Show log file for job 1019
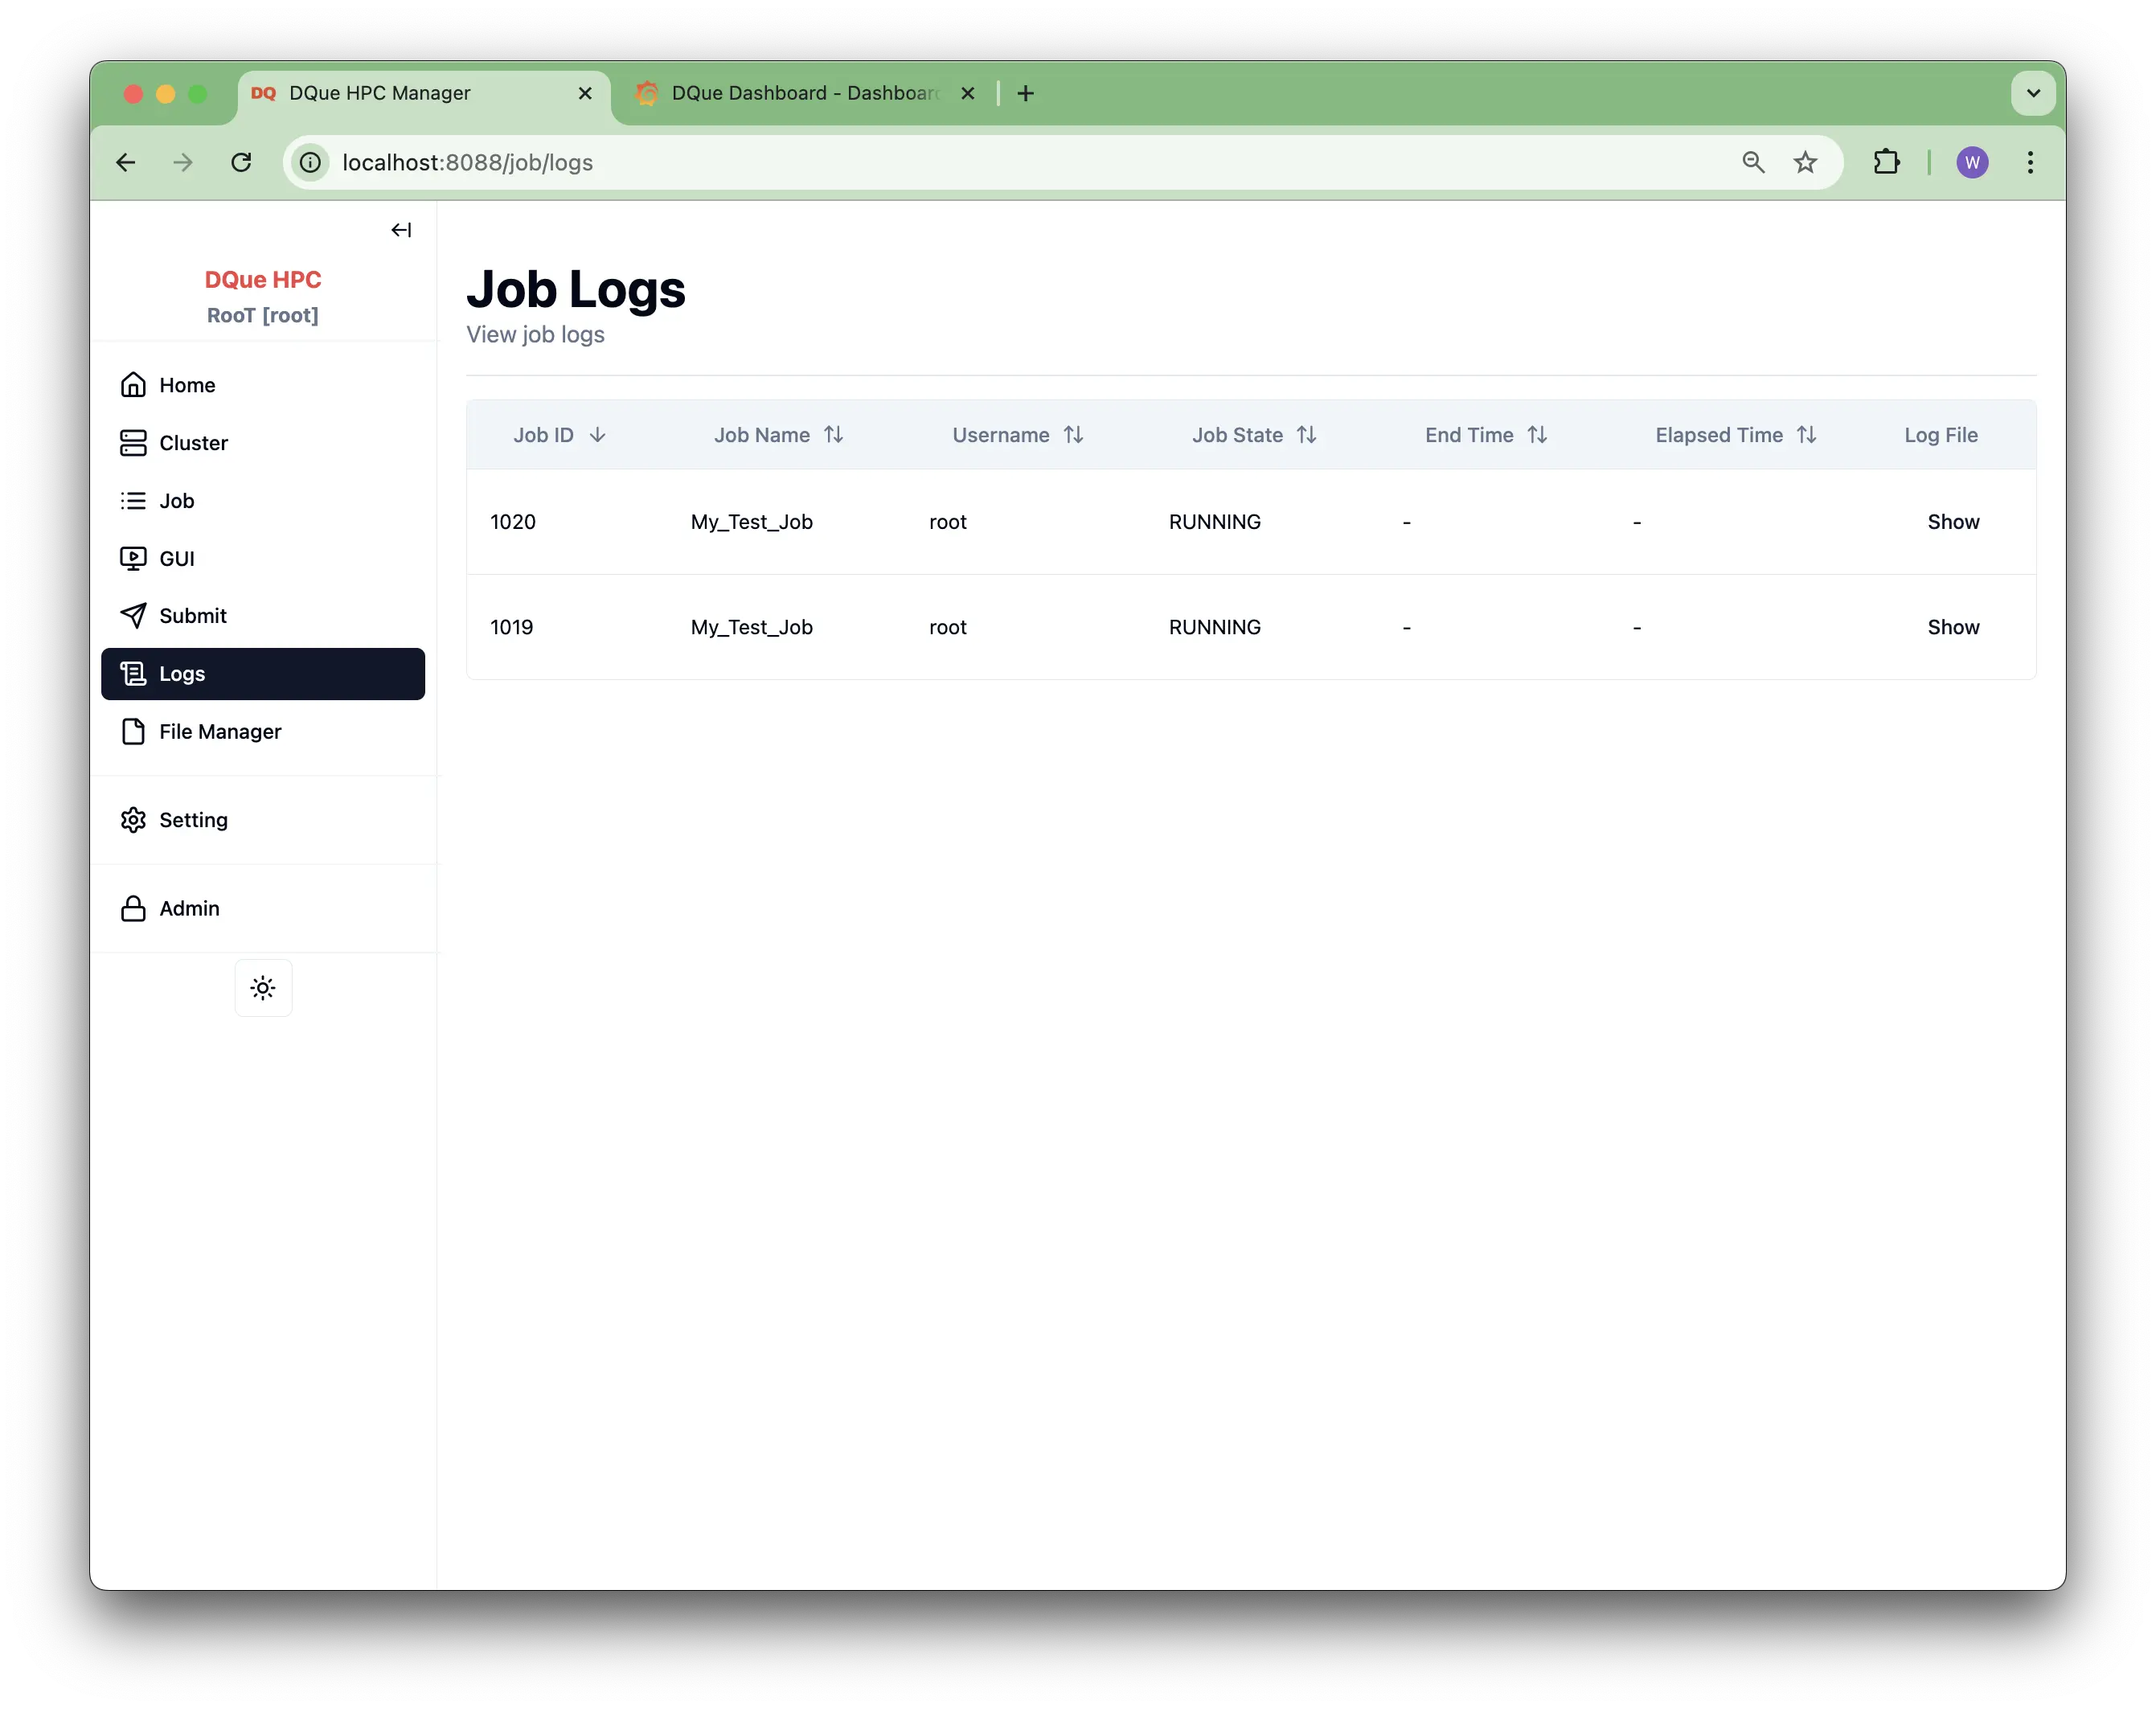2156x1709 pixels. pos(1952,627)
